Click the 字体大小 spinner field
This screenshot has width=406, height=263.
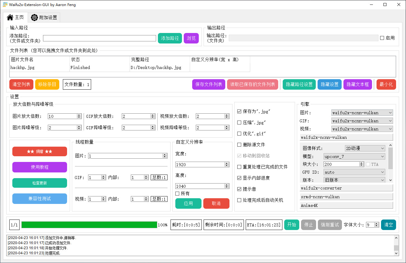pyautogui.click(x=373, y=225)
